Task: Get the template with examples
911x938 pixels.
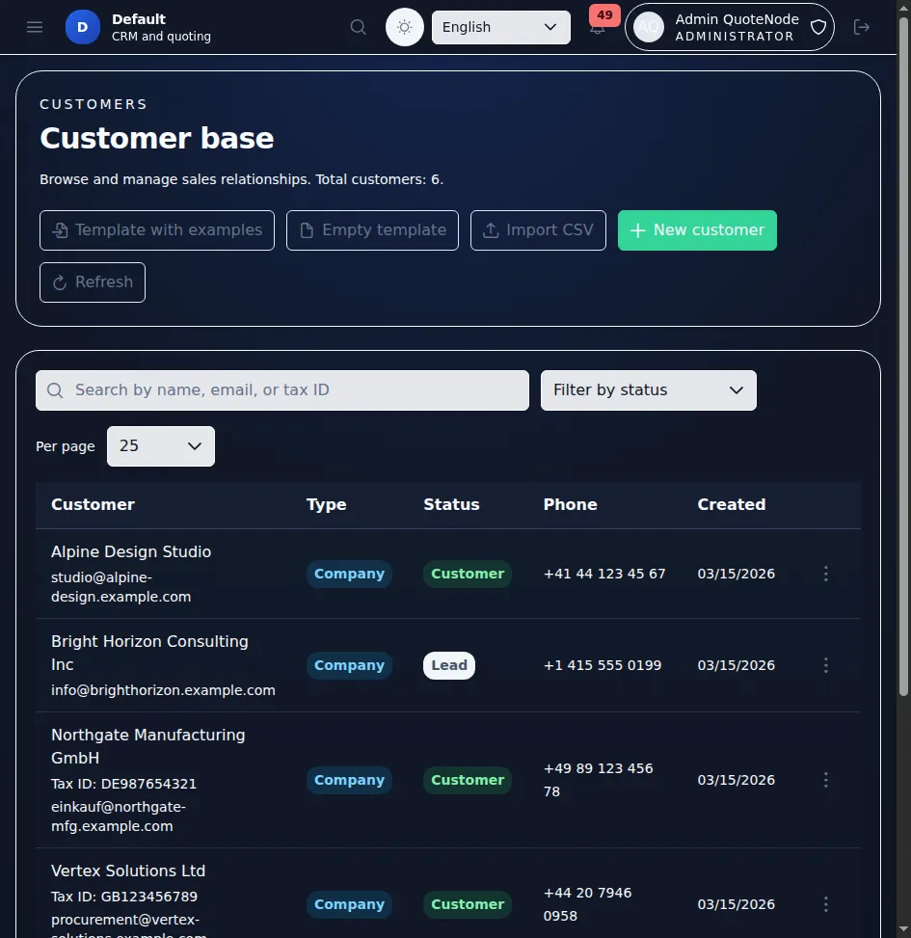Action: (156, 229)
